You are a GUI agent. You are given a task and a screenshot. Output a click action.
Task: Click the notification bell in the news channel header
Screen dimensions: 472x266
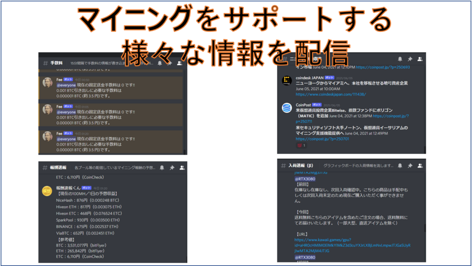(x=400, y=59)
